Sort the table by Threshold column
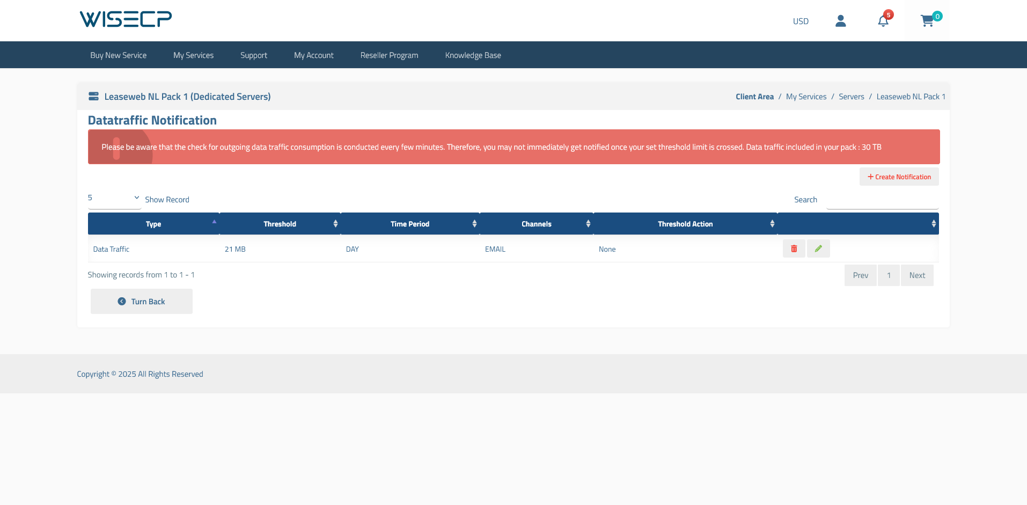 pyautogui.click(x=280, y=224)
